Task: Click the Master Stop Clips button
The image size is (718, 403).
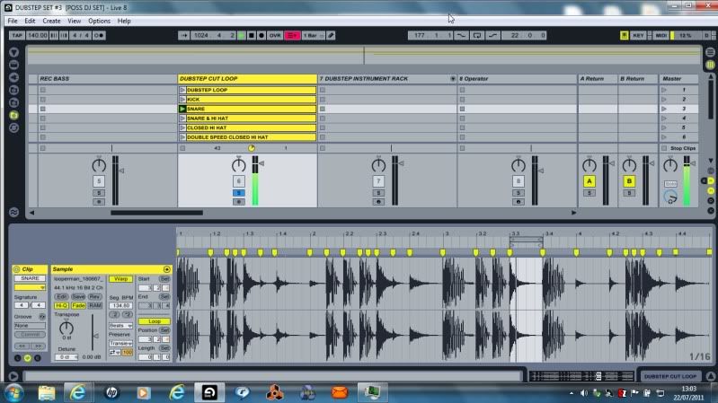Action: pyautogui.click(x=682, y=148)
